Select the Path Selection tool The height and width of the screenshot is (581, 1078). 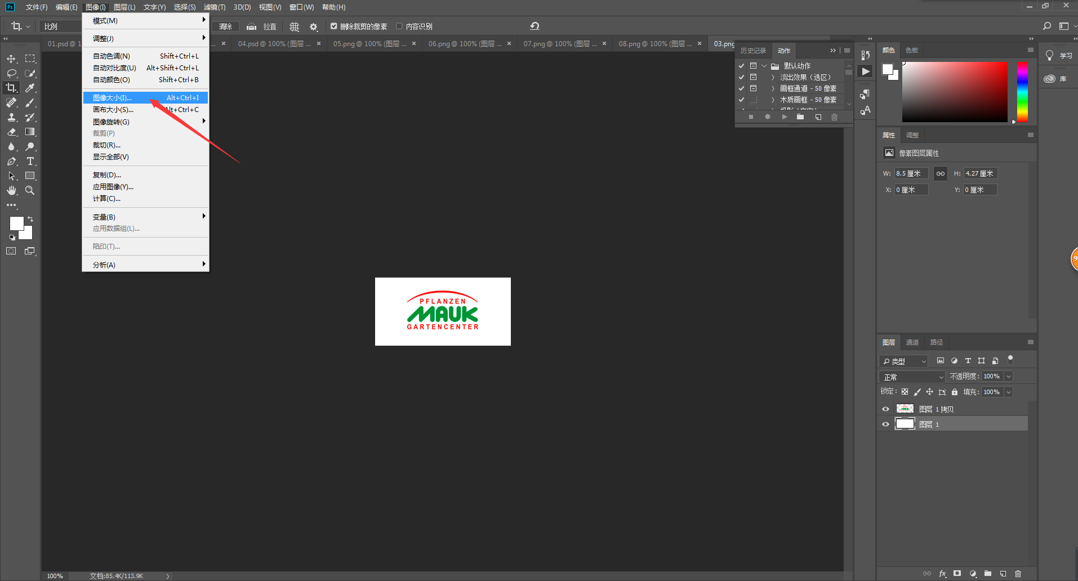[x=11, y=176]
